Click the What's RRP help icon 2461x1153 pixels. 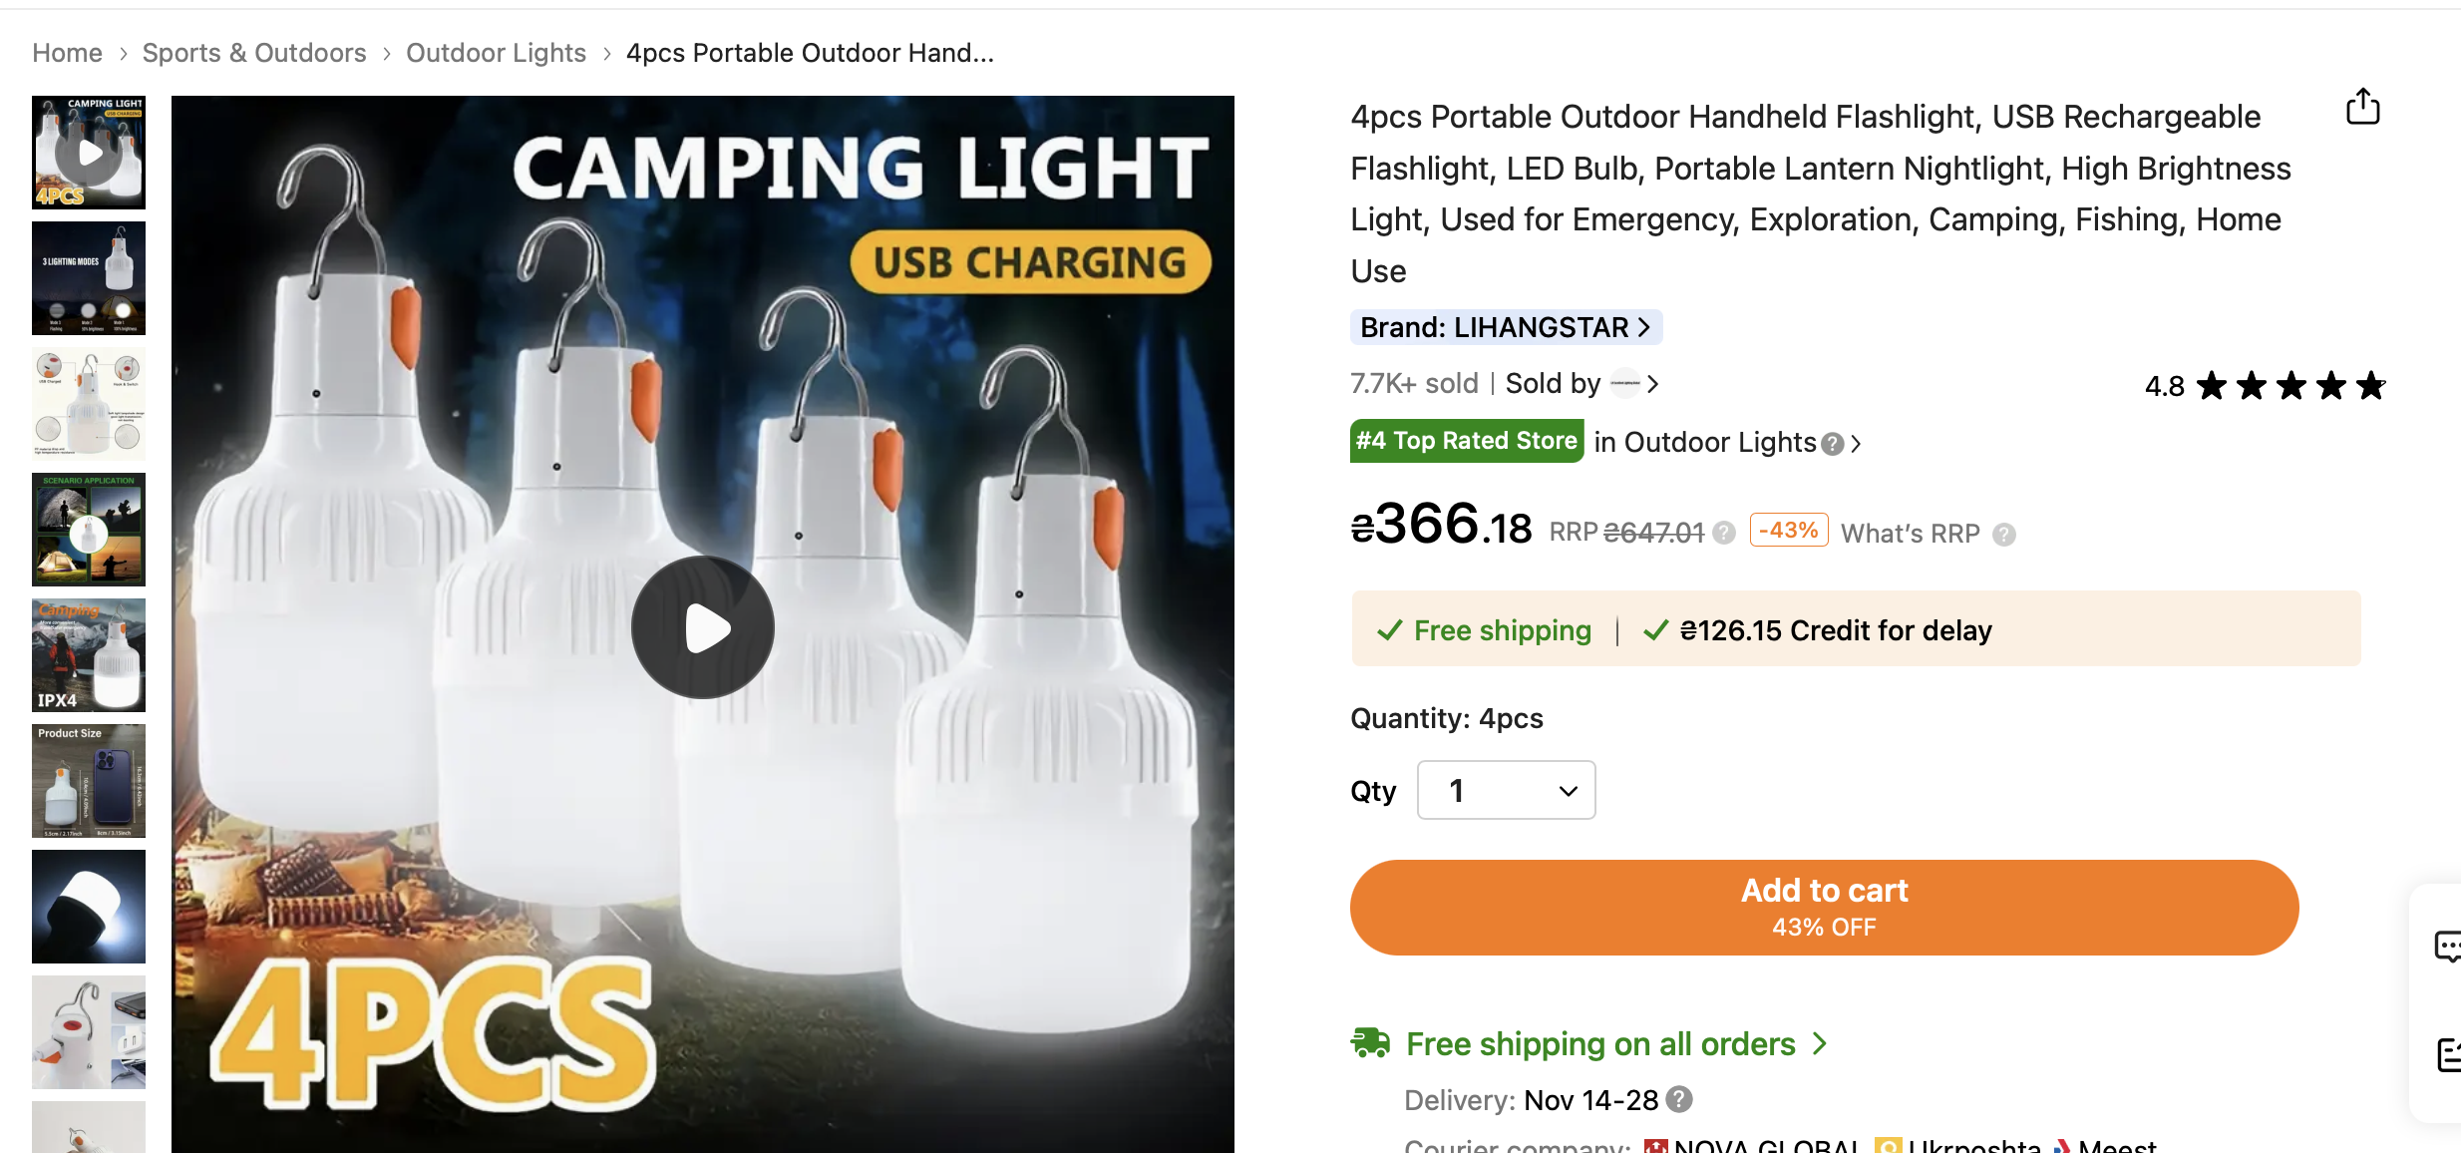coord(2004,536)
